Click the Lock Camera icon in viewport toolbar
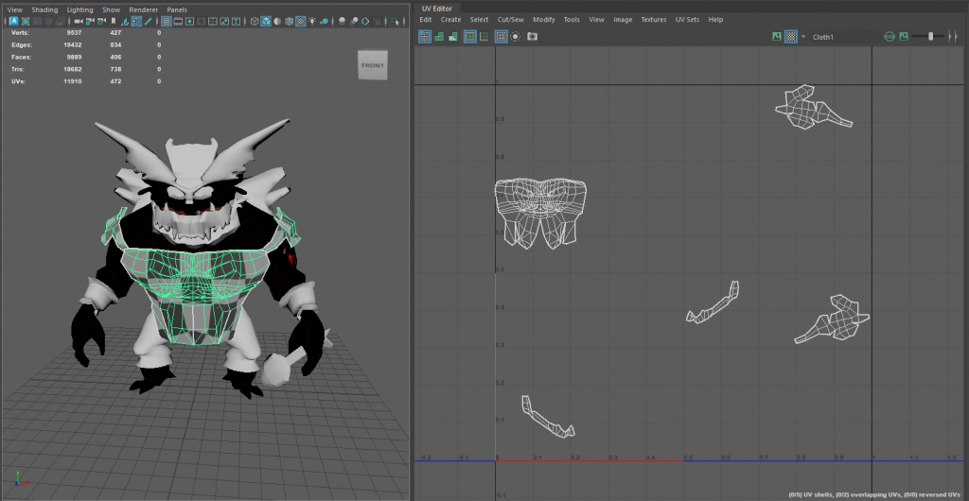Screen dimensions: 969x501 pos(90,21)
